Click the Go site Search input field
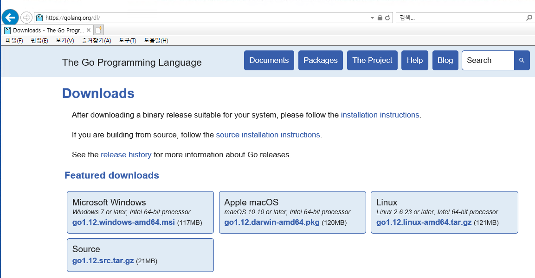 [488, 61]
